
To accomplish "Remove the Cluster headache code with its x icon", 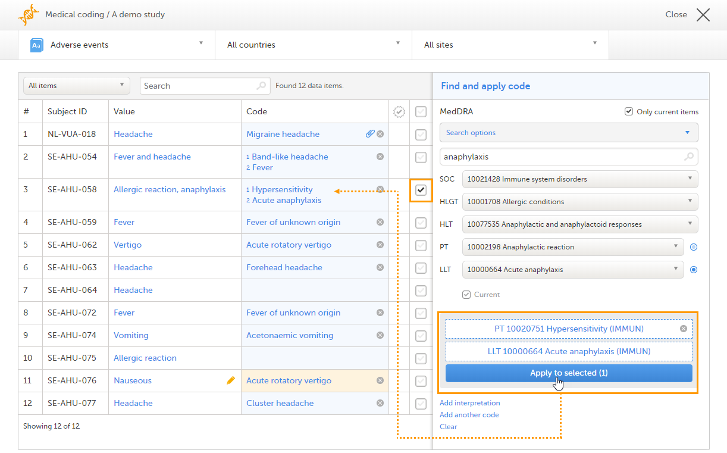I will coord(380,403).
